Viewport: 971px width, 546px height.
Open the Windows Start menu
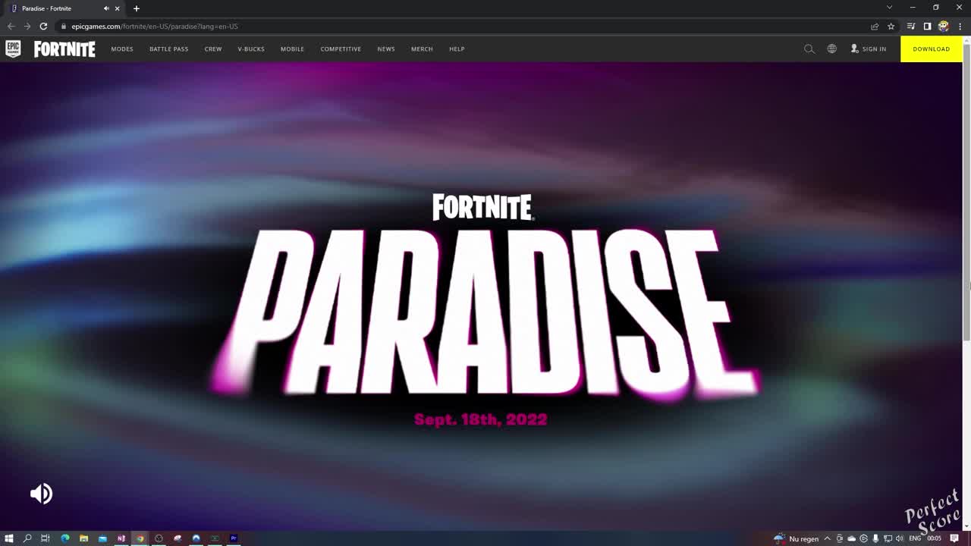9,538
